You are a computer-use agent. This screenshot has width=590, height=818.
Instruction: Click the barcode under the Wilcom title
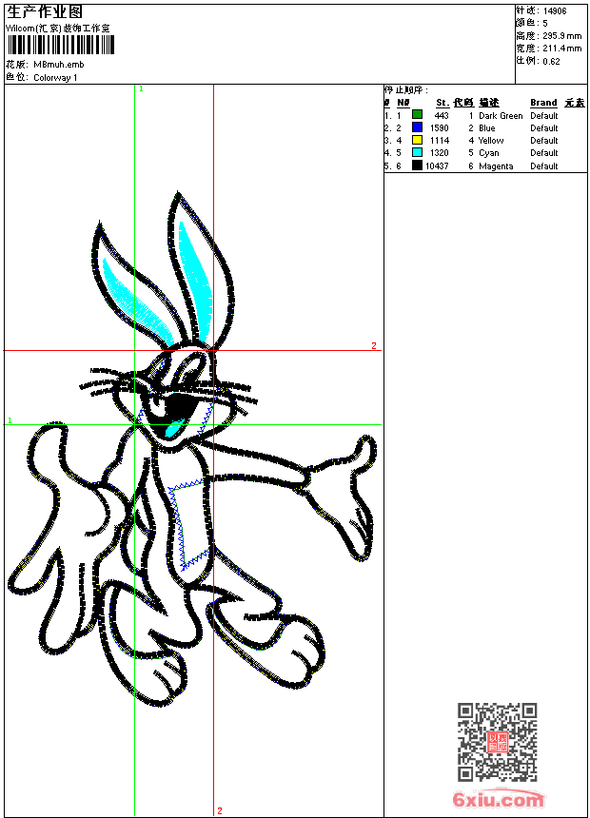(x=60, y=46)
